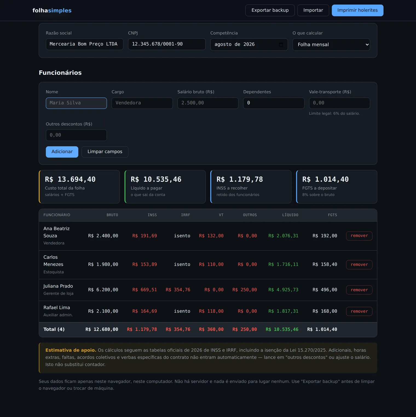Click Exportar backup
Screen dimensions: 416x417
tap(270, 10)
